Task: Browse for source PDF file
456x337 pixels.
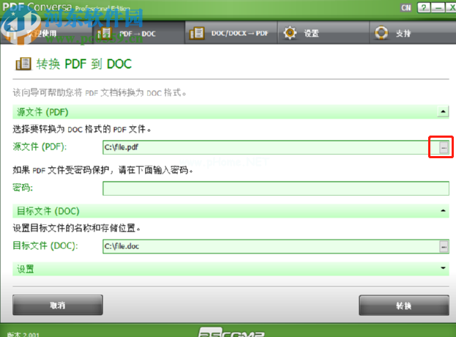Action: [x=444, y=147]
